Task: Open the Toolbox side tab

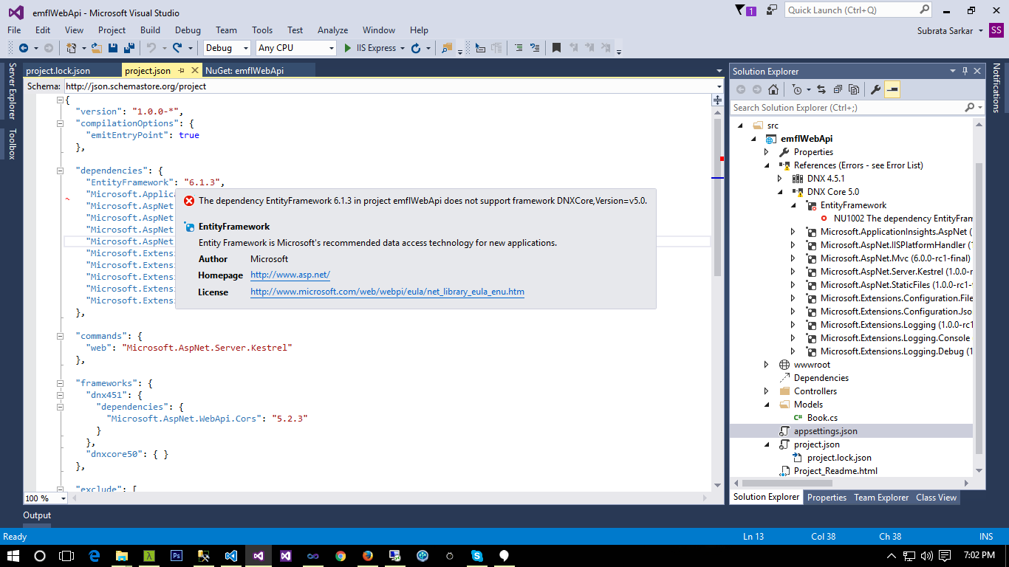Action: [x=12, y=144]
